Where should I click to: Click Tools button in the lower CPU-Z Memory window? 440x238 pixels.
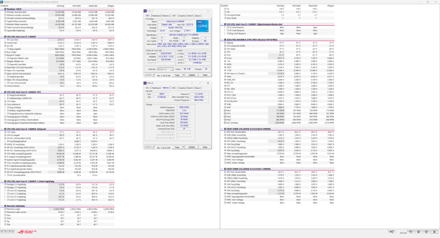(177, 147)
